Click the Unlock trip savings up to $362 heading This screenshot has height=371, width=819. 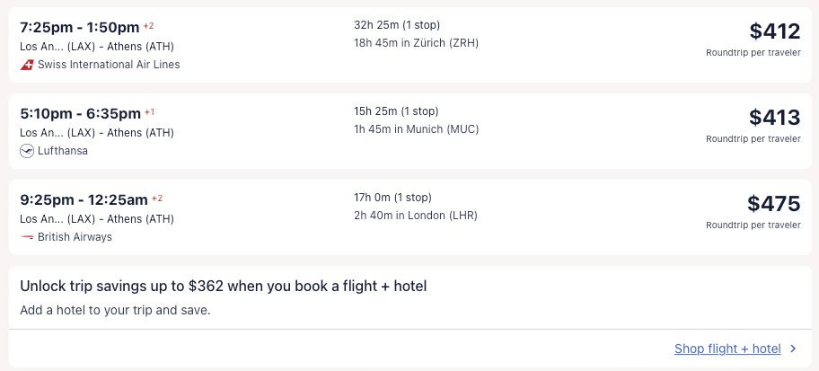click(x=223, y=287)
